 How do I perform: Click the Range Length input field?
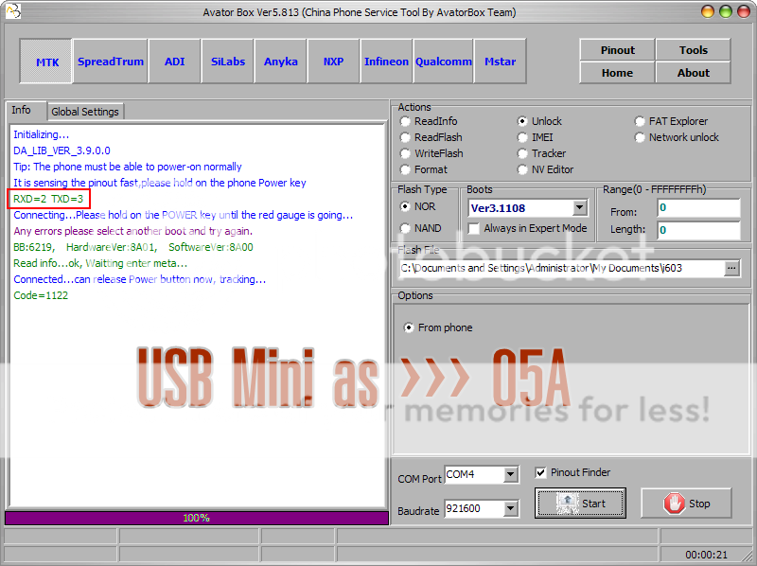698,230
